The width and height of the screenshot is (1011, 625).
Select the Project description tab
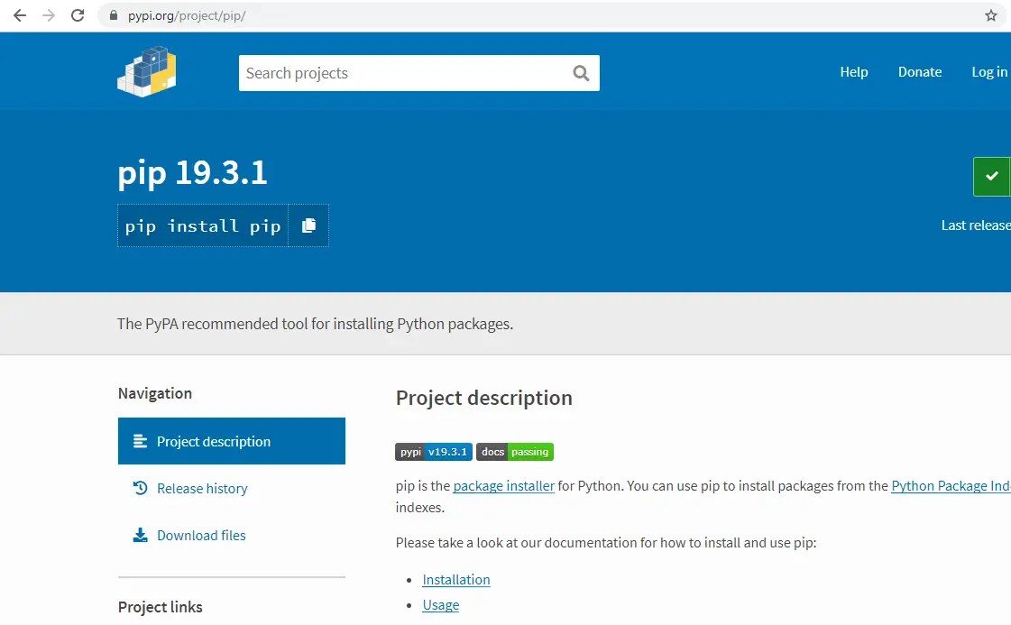click(232, 441)
